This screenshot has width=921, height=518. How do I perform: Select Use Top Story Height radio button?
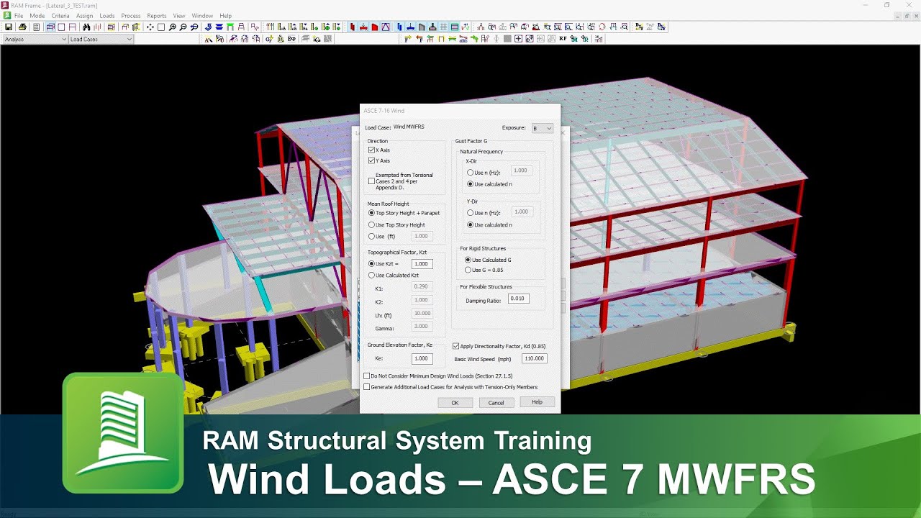371,225
